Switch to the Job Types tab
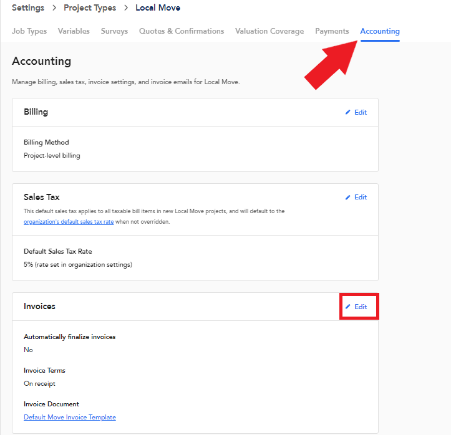451x435 pixels. click(x=29, y=31)
